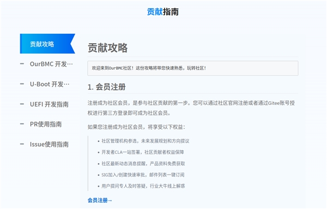Click the dash icon beside U-Boot 开发…
This screenshot has width=327, height=209.
coord(22,84)
